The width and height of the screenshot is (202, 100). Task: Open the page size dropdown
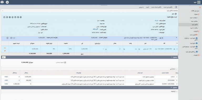4,57
